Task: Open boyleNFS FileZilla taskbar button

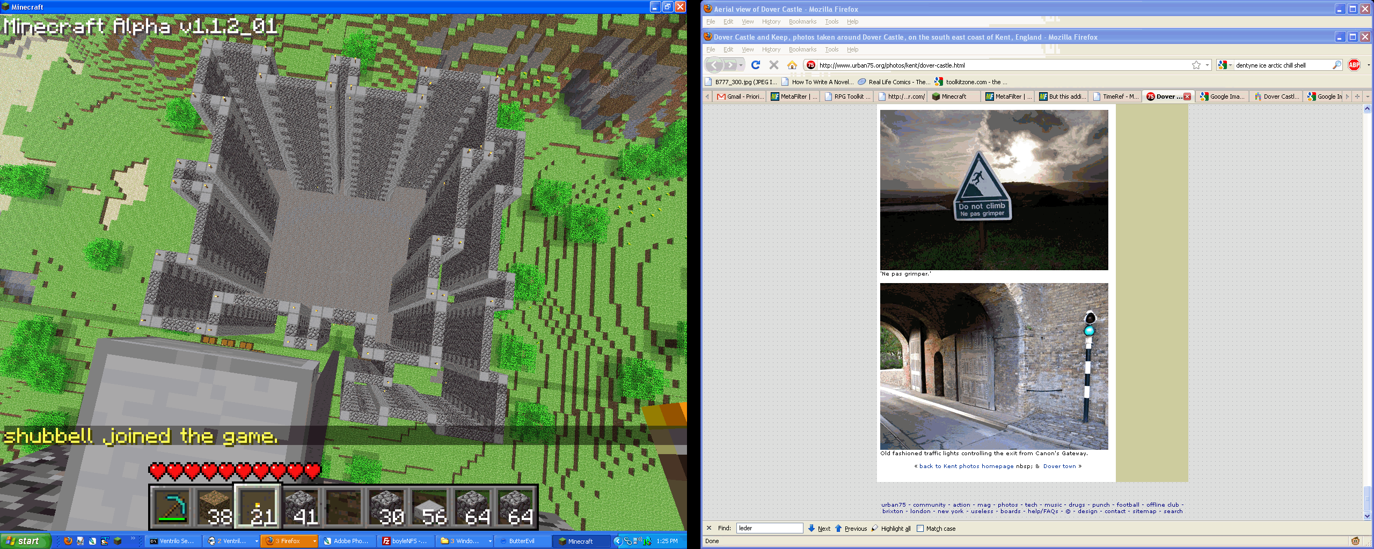Action: [x=405, y=541]
